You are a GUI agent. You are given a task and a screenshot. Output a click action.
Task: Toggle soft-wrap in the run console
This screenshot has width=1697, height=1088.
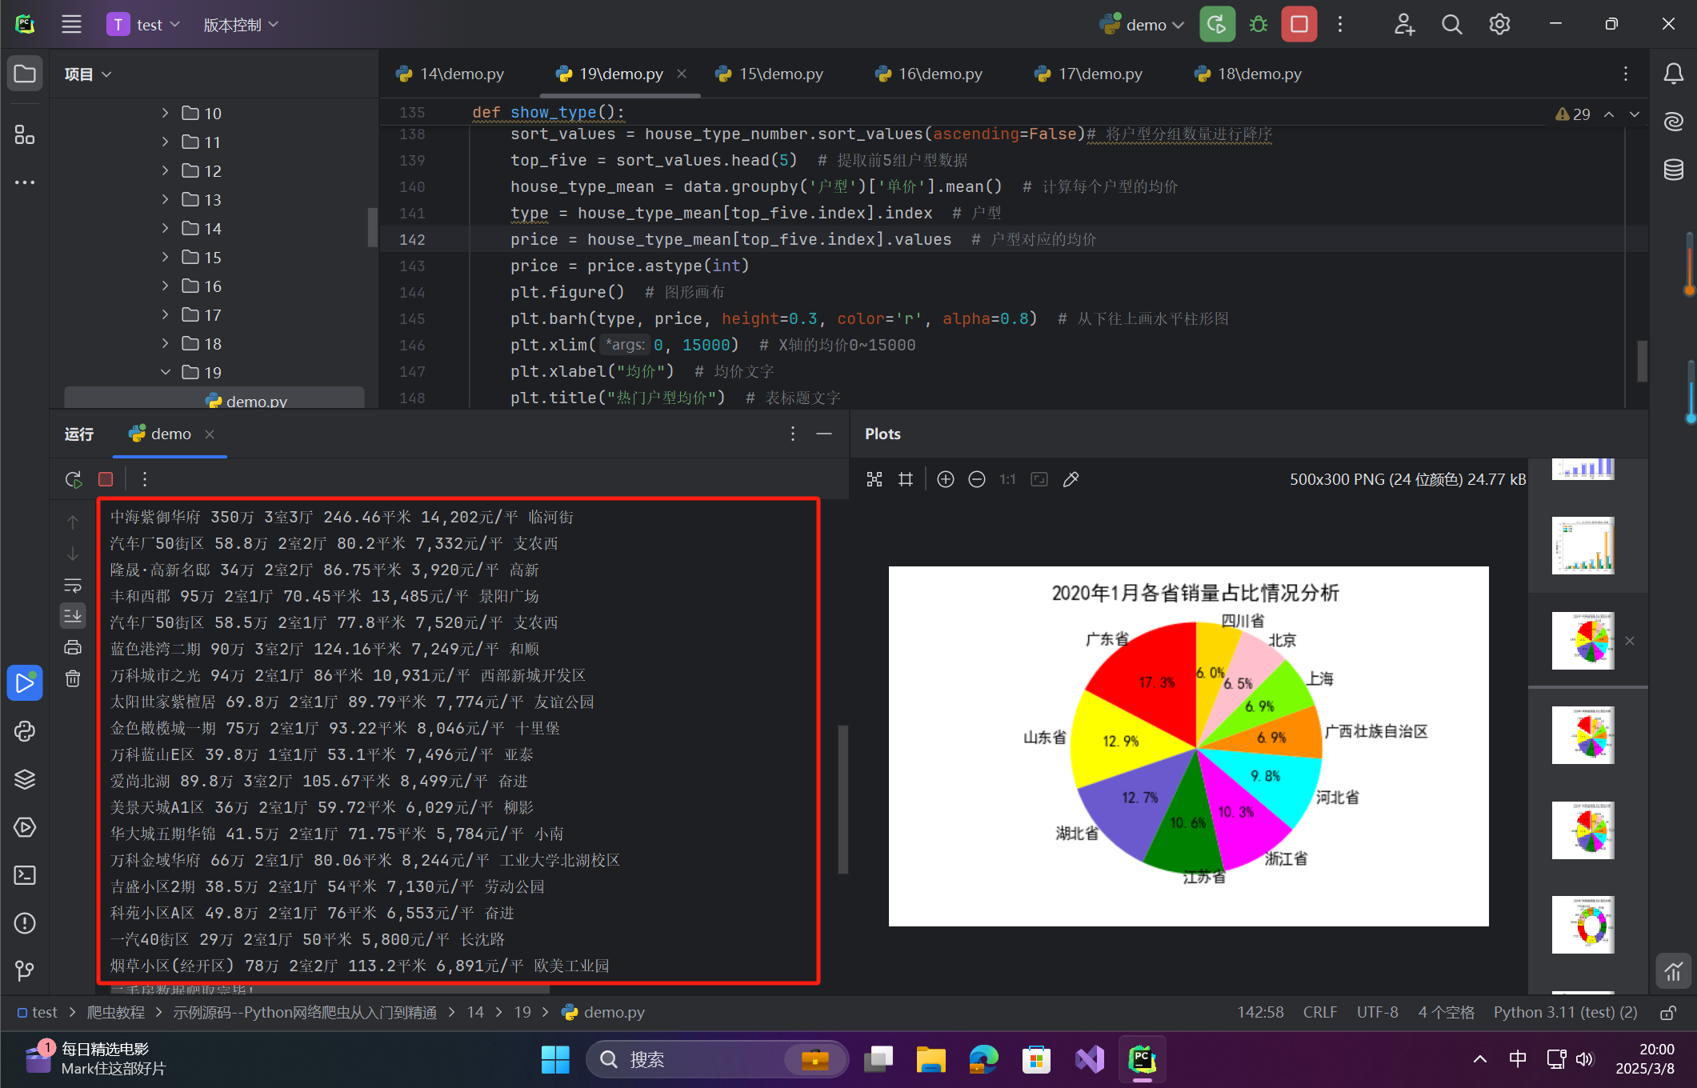coord(73,585)
